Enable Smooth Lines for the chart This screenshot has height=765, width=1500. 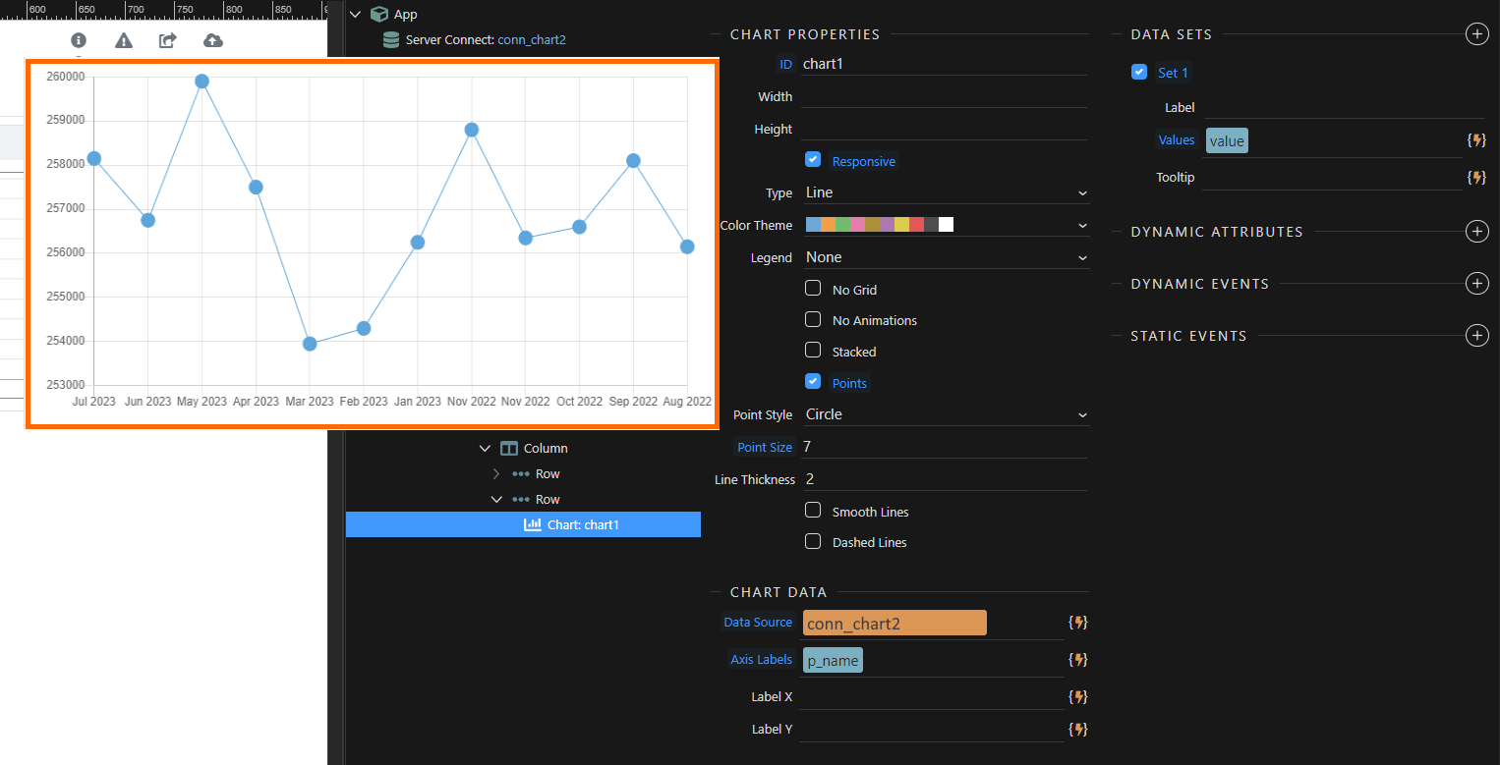(x=813, y=511)
